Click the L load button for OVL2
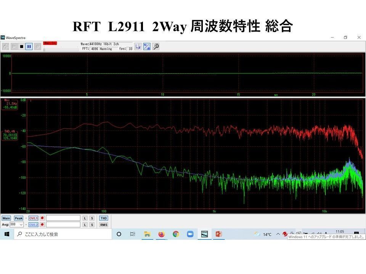Viewport: 366px width, 274px height. click(85, 225)
